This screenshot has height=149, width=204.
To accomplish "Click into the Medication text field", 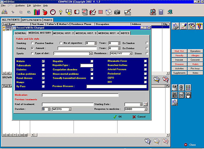I will 80,95.
